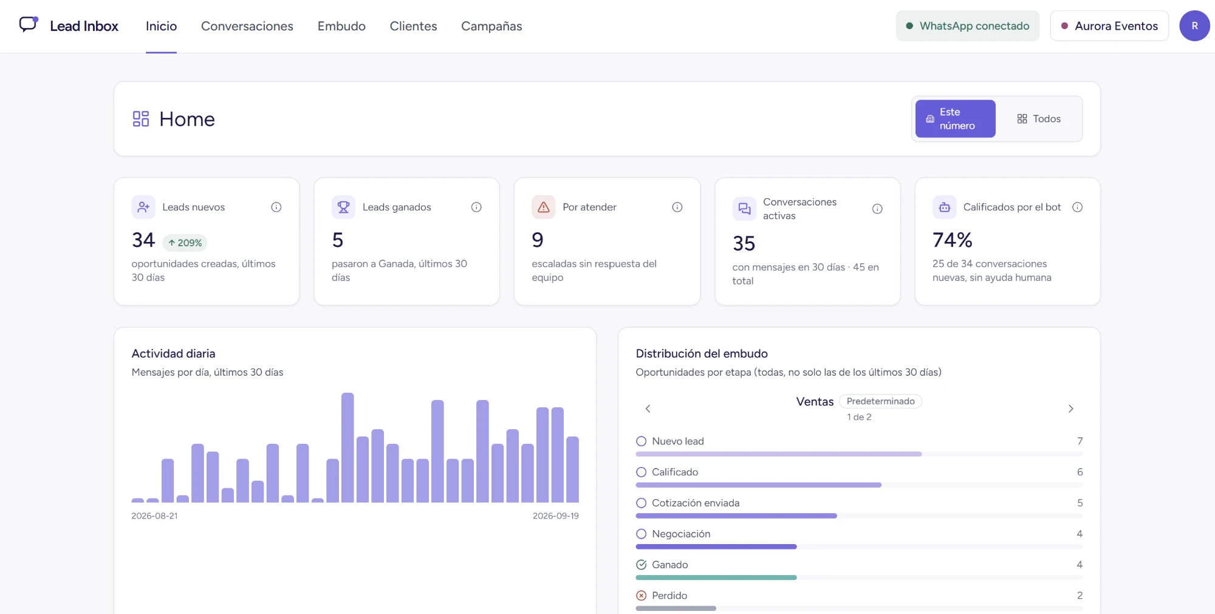
Task: Click the Distribución del embudo heading
Action: click(702, 353)
